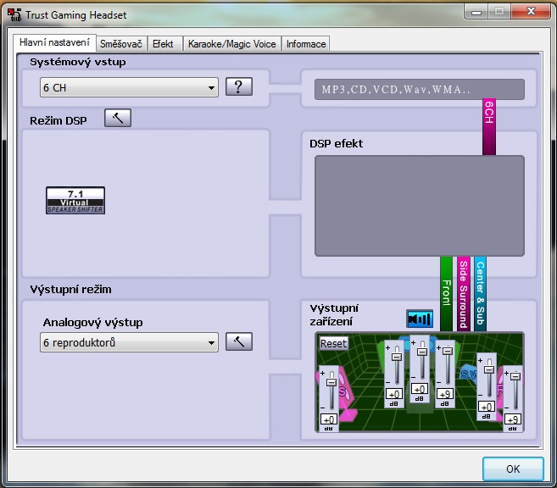Screen dimensions: 557x488
Task: Open analog output settings hammer icon
Action: tap(239, 341)
